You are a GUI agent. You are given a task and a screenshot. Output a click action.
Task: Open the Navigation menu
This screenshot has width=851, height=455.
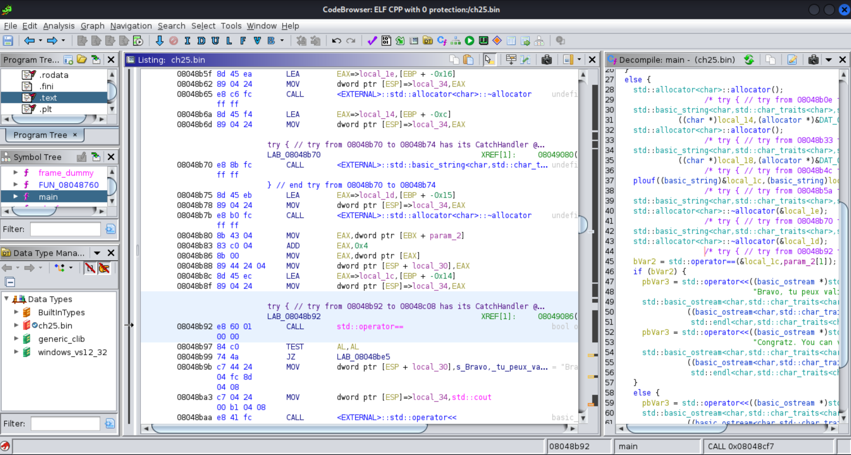131,26
